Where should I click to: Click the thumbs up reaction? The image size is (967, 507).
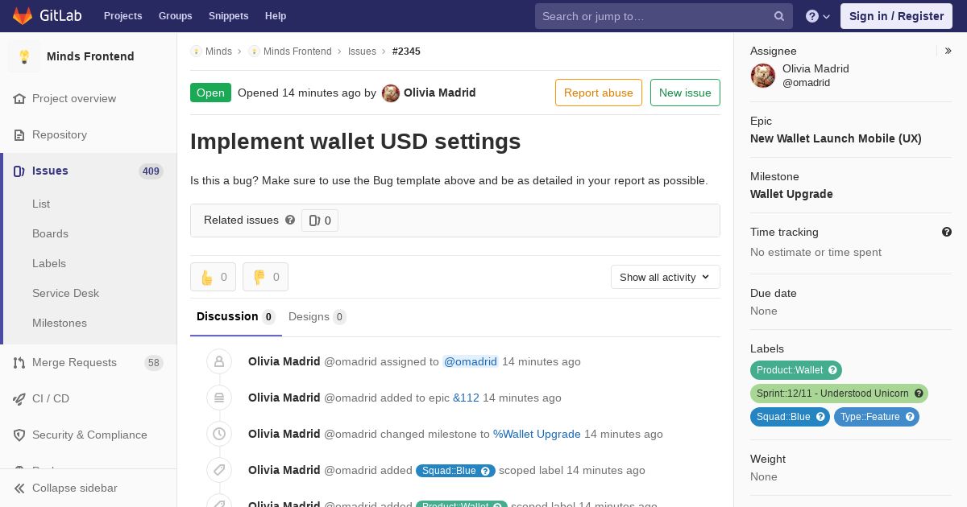click(213, 277)
